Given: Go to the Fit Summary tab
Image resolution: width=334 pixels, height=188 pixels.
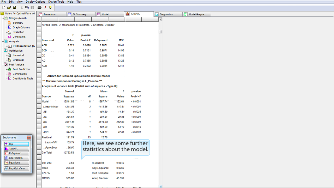Looking at the screenshot, I should [x=79, y=14].
